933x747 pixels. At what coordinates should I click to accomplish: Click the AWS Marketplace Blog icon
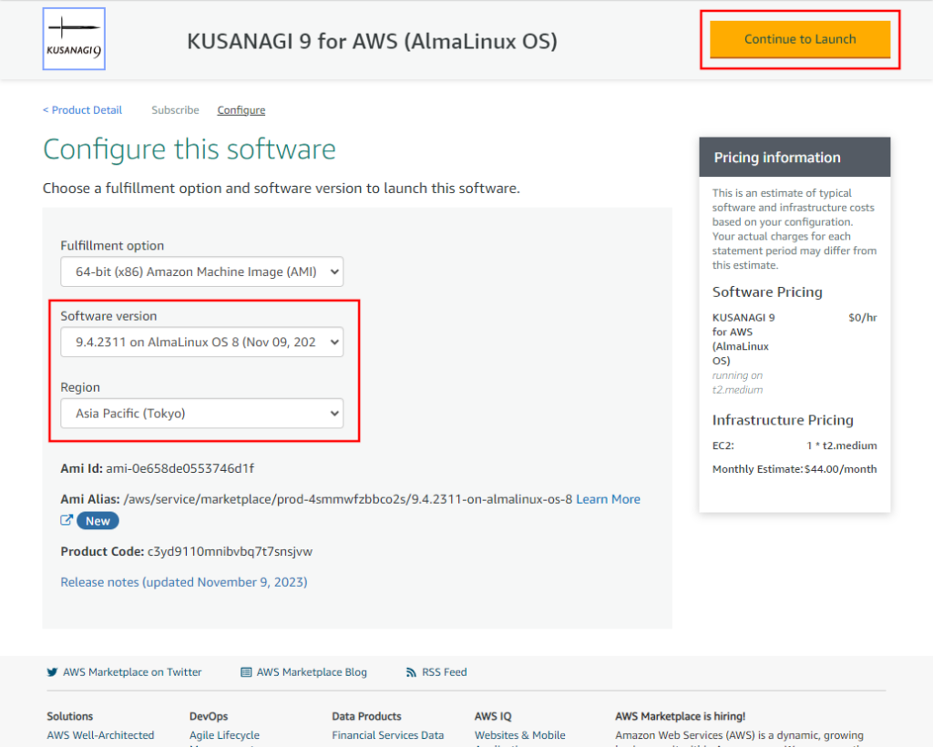(246, 672)
